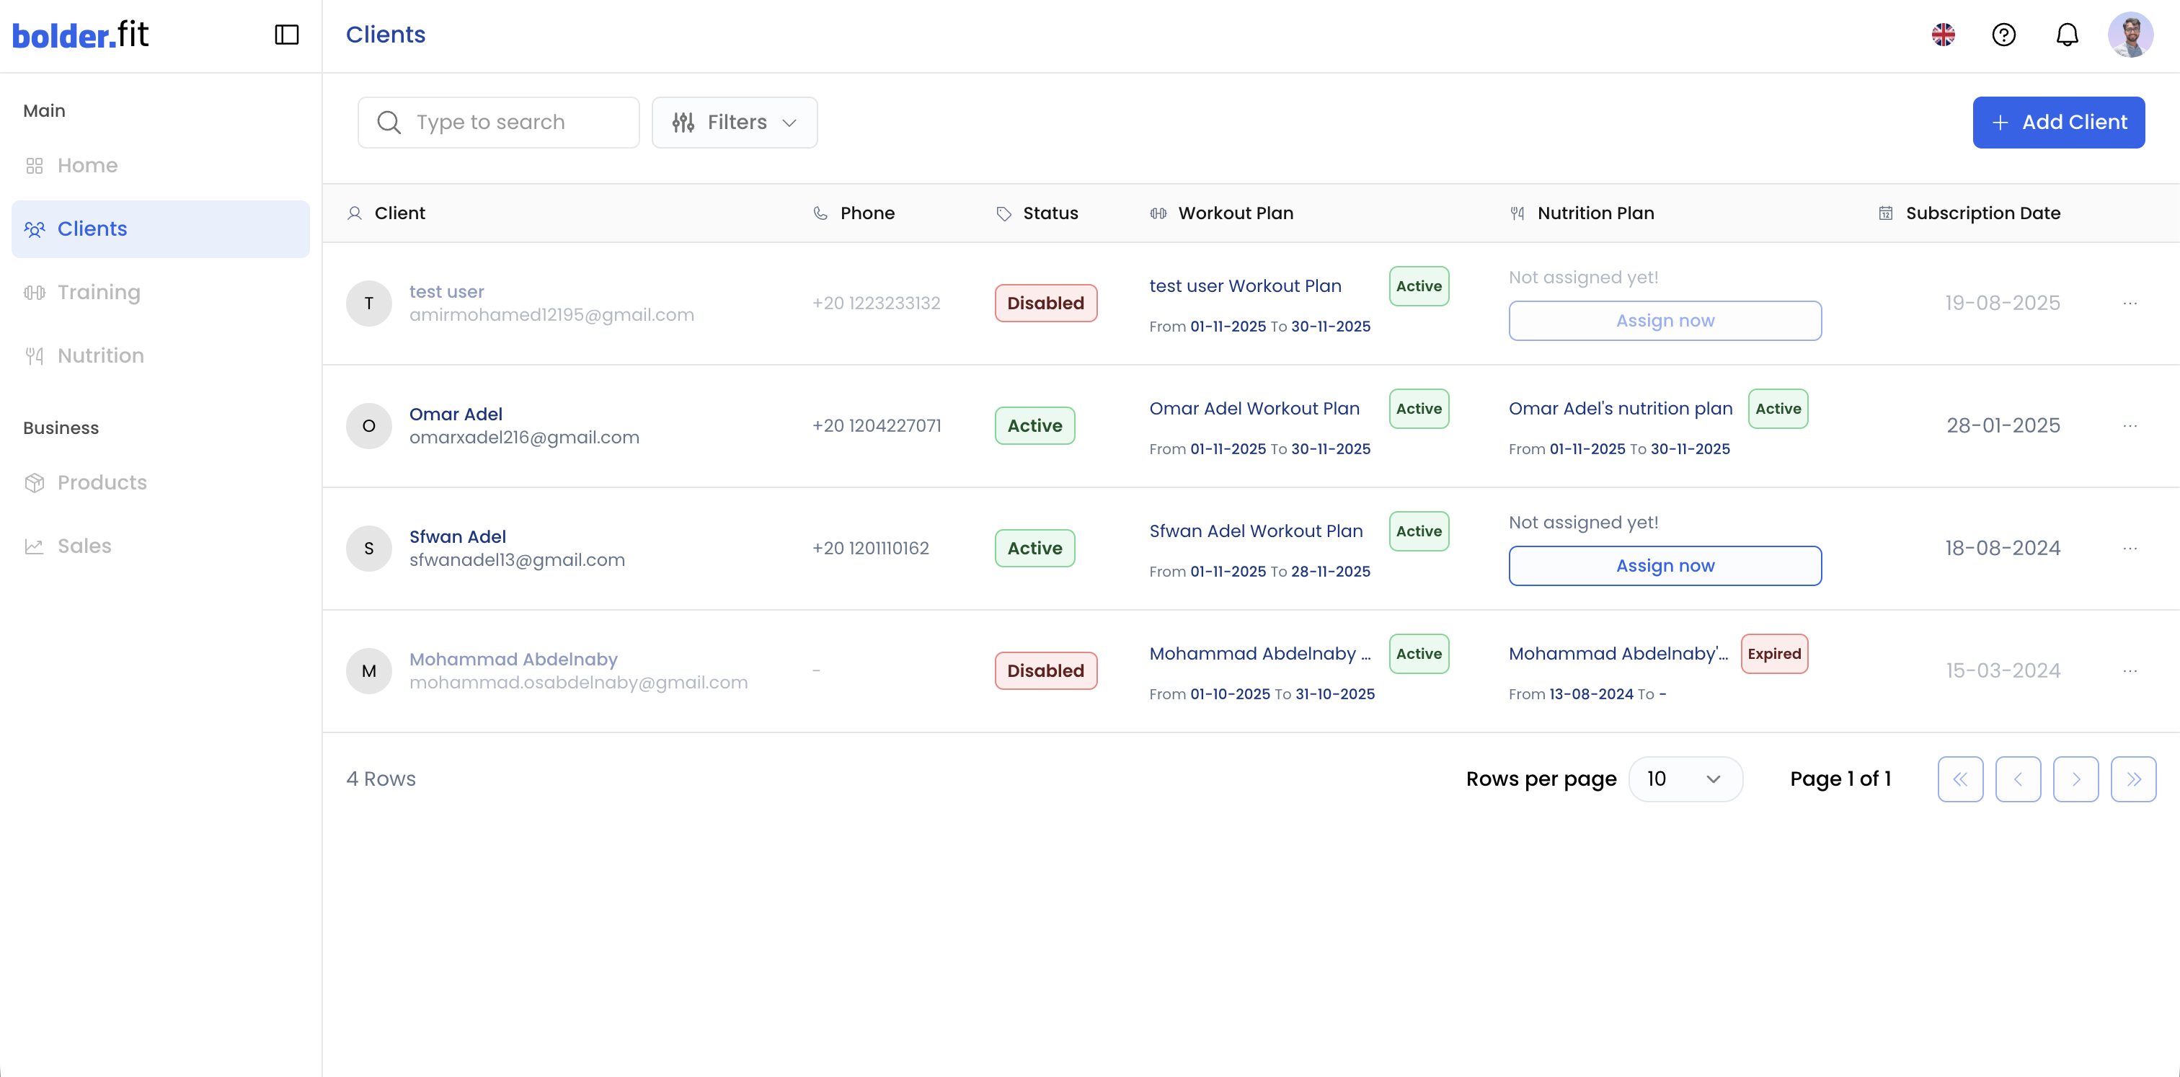This screenshot has width=2180, height=1077.
Task: Go to next page arrow
Action: (x=2075, y=779)
